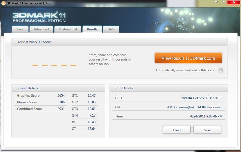
Task: Click the CT result 13.64
Action: [x=91, y=129]
